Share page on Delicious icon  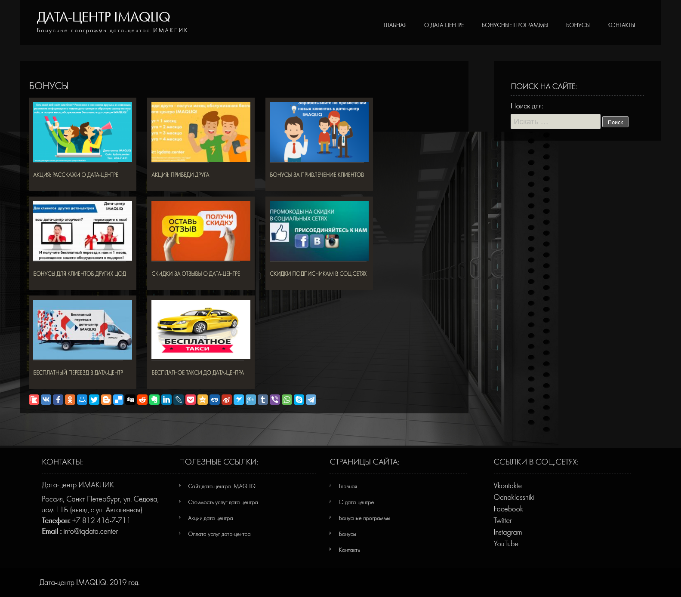coord(118,400)
